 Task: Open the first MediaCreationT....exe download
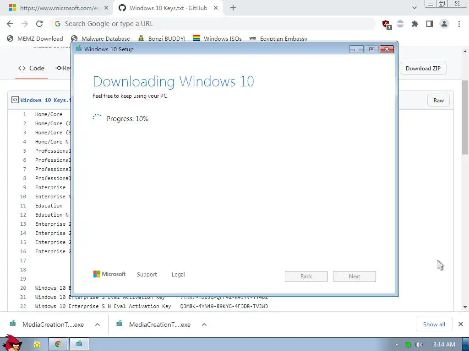click(x=47, y=324)
